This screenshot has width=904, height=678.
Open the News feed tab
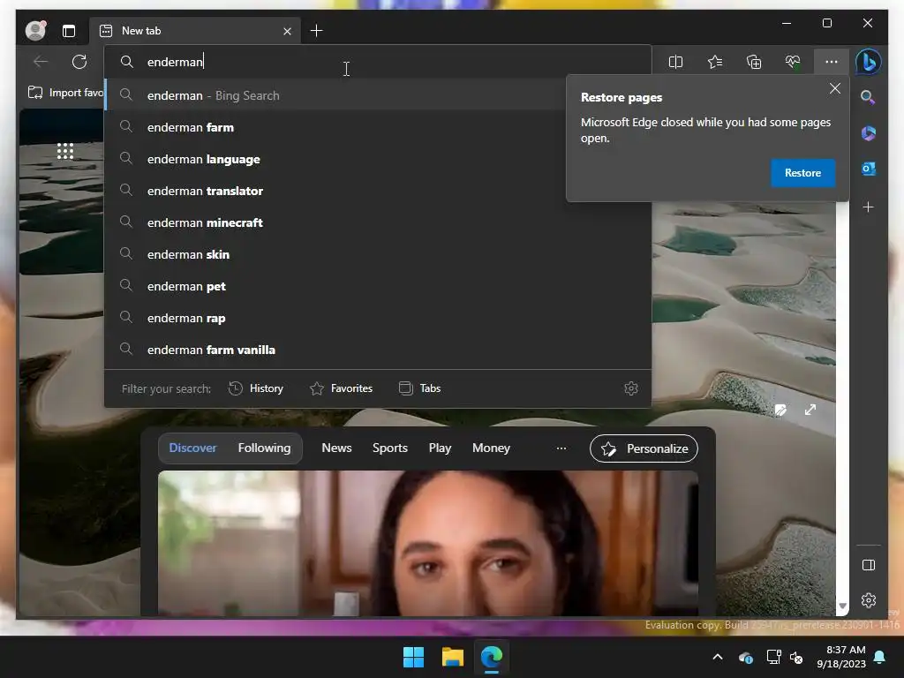click(336, 448)
